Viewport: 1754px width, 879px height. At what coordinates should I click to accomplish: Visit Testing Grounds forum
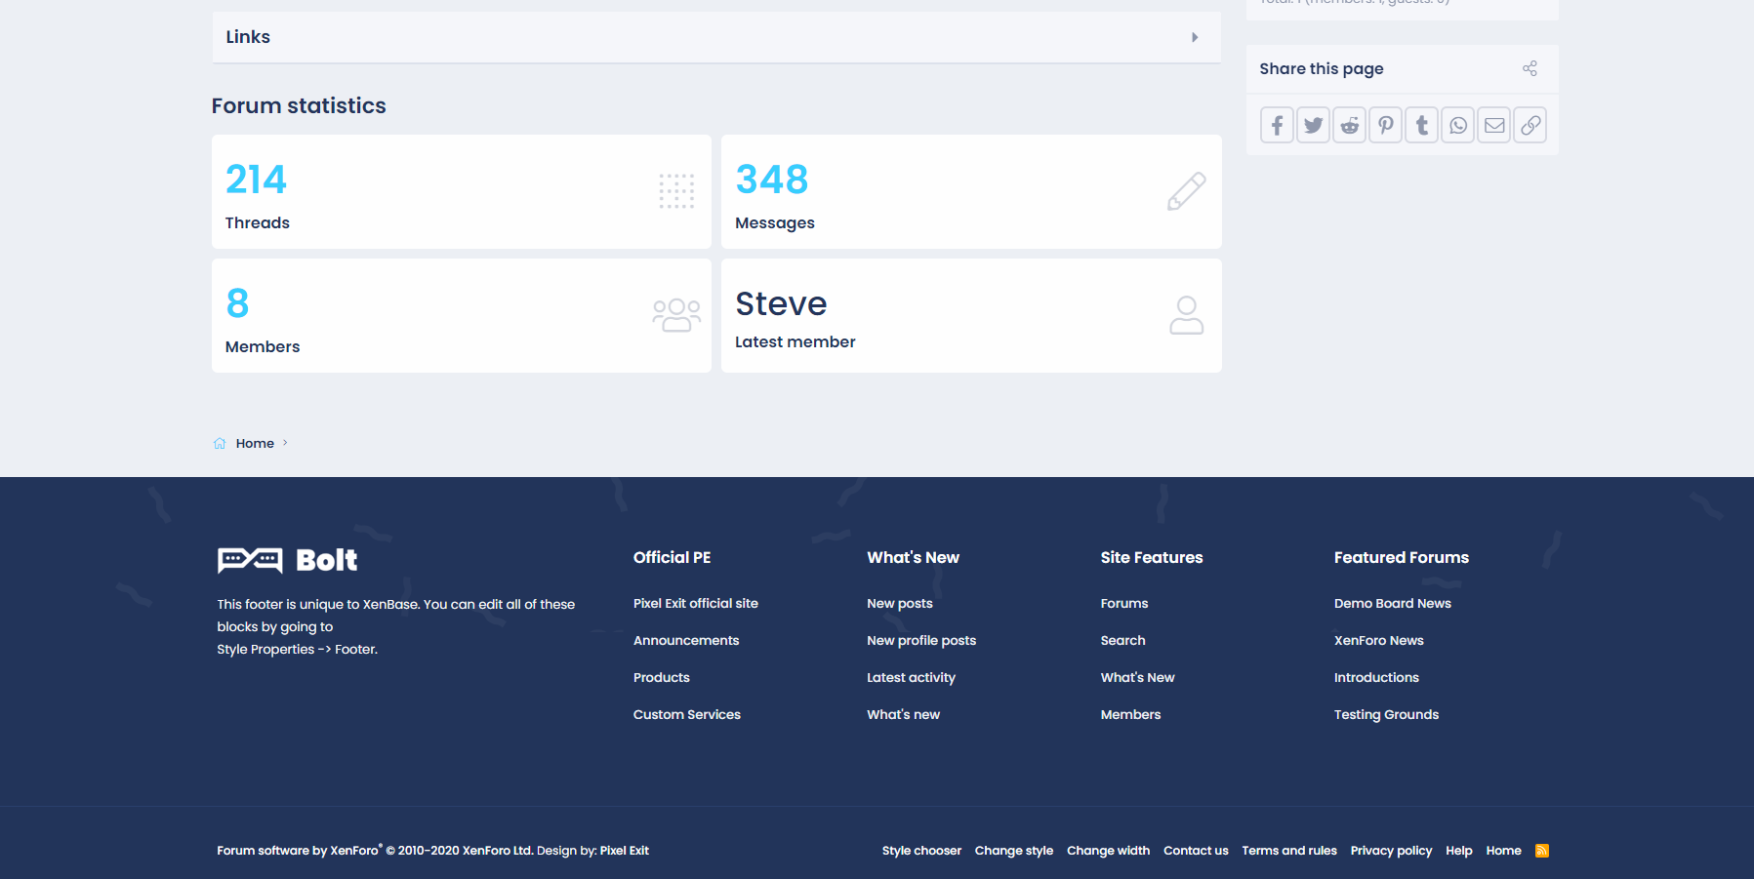point(1386,715)
